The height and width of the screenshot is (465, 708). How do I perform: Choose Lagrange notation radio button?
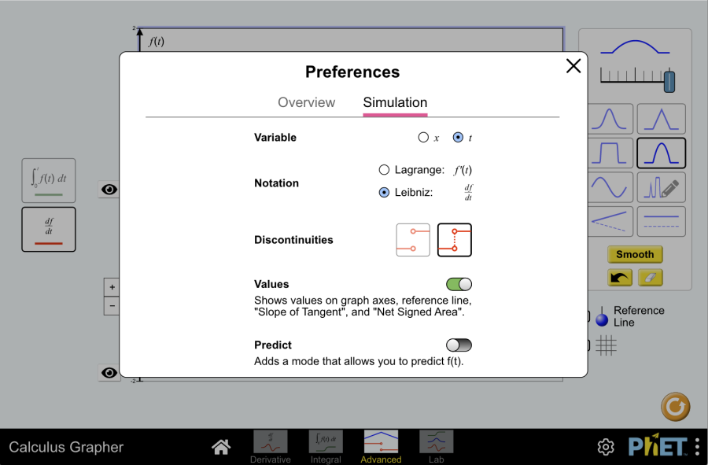tap(384, 170)
